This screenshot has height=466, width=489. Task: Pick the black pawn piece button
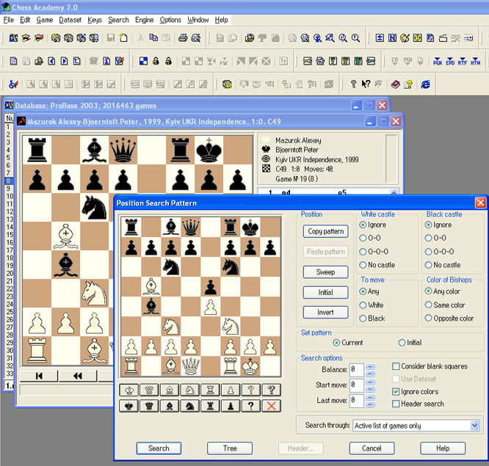pyautogui.click(x=231, y=406)
